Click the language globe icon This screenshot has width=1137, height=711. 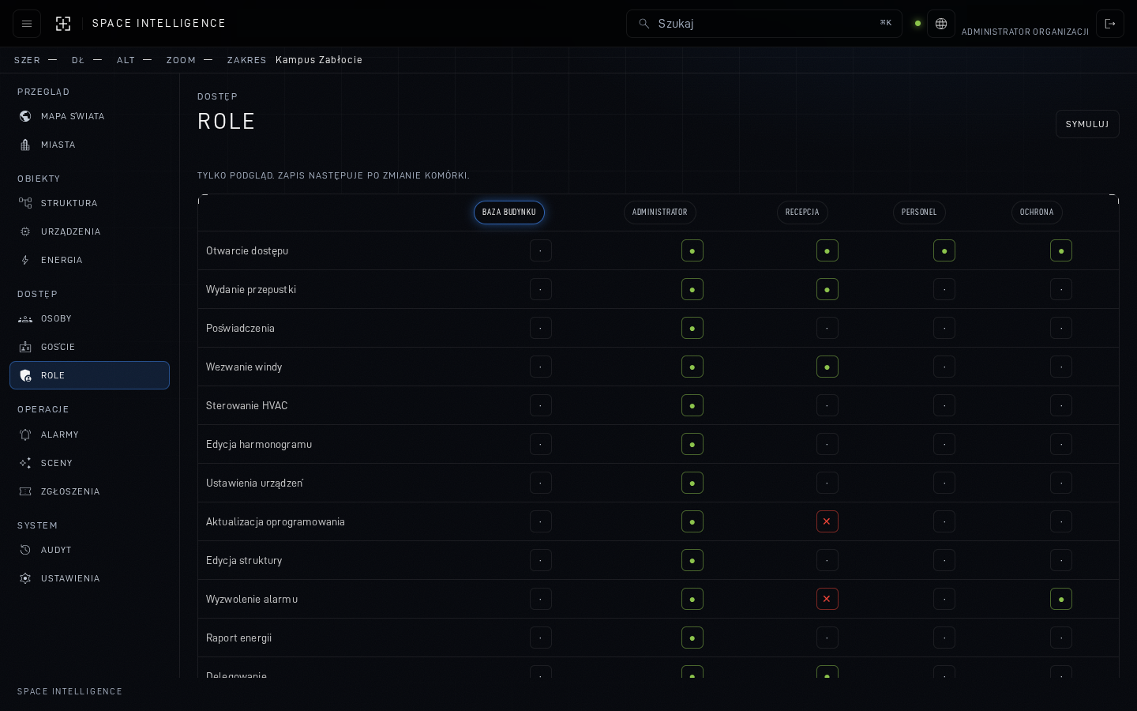941,24
